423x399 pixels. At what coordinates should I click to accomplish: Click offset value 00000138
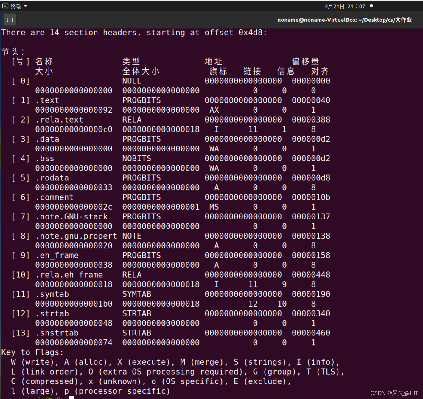click(x=311, y=236)
